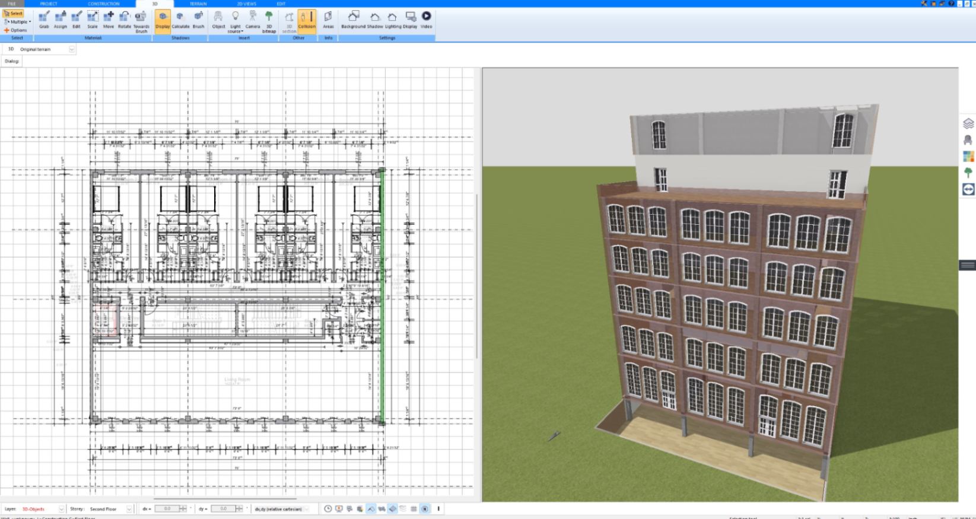Switch to the Terrain ribbon tab
Viewport: 976px width, 519px height.
tap(198, 4)
